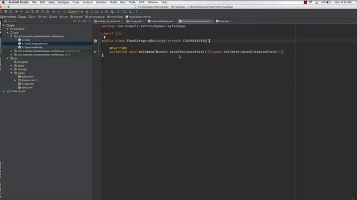Click the class gutter icon beside FoodCategoryActivity

pyautogui.click(x=95, y=41)
